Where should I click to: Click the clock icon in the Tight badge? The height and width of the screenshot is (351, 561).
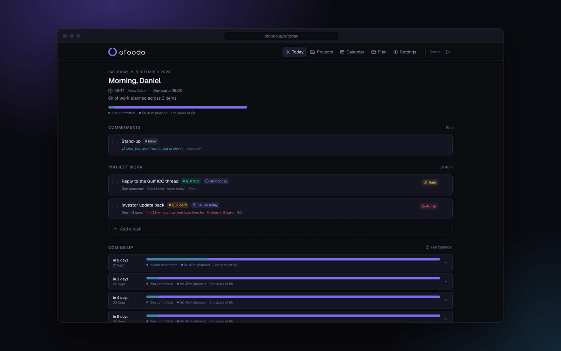(x=425, y=183)
